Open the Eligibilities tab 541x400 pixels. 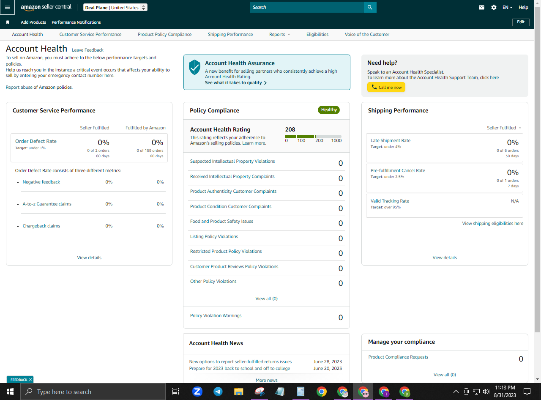[x=317, y=34]
